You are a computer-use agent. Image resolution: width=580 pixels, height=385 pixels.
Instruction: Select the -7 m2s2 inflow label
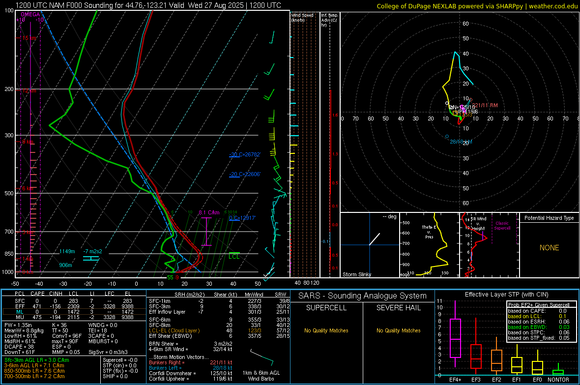coord(92,251)
